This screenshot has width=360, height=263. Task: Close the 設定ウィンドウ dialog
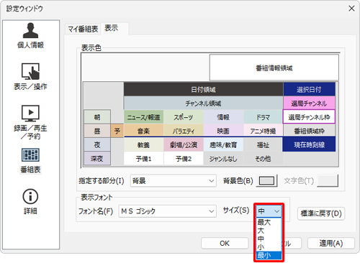coord(351,9)
